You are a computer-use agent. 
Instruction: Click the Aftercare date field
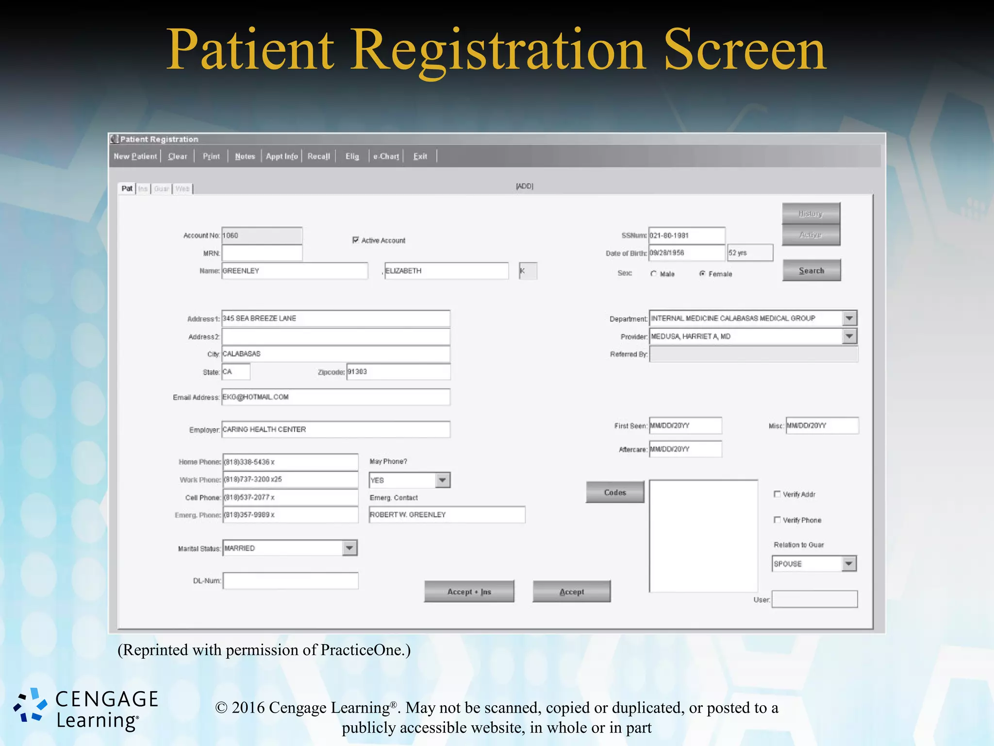pos(685,449)
